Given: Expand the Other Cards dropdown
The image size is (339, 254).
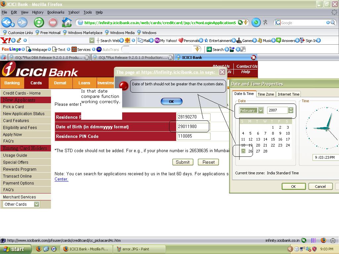Looking at the screenshot, I should point(37,204).
